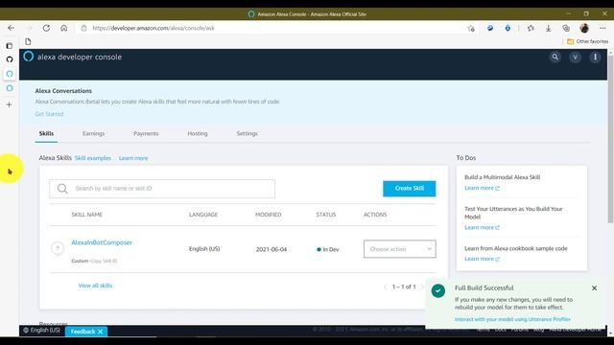Open the V user account menu
The height and width of the screenshot is (345, 614).
[x=575, y=57]
